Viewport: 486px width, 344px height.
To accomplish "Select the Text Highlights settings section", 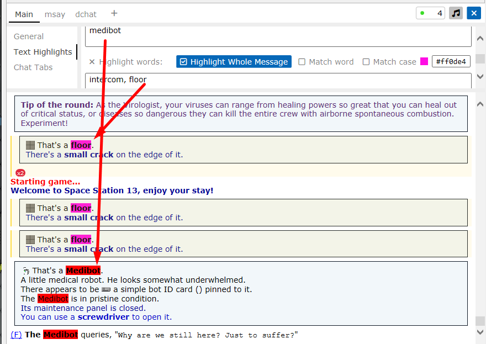I will [43, 52].
